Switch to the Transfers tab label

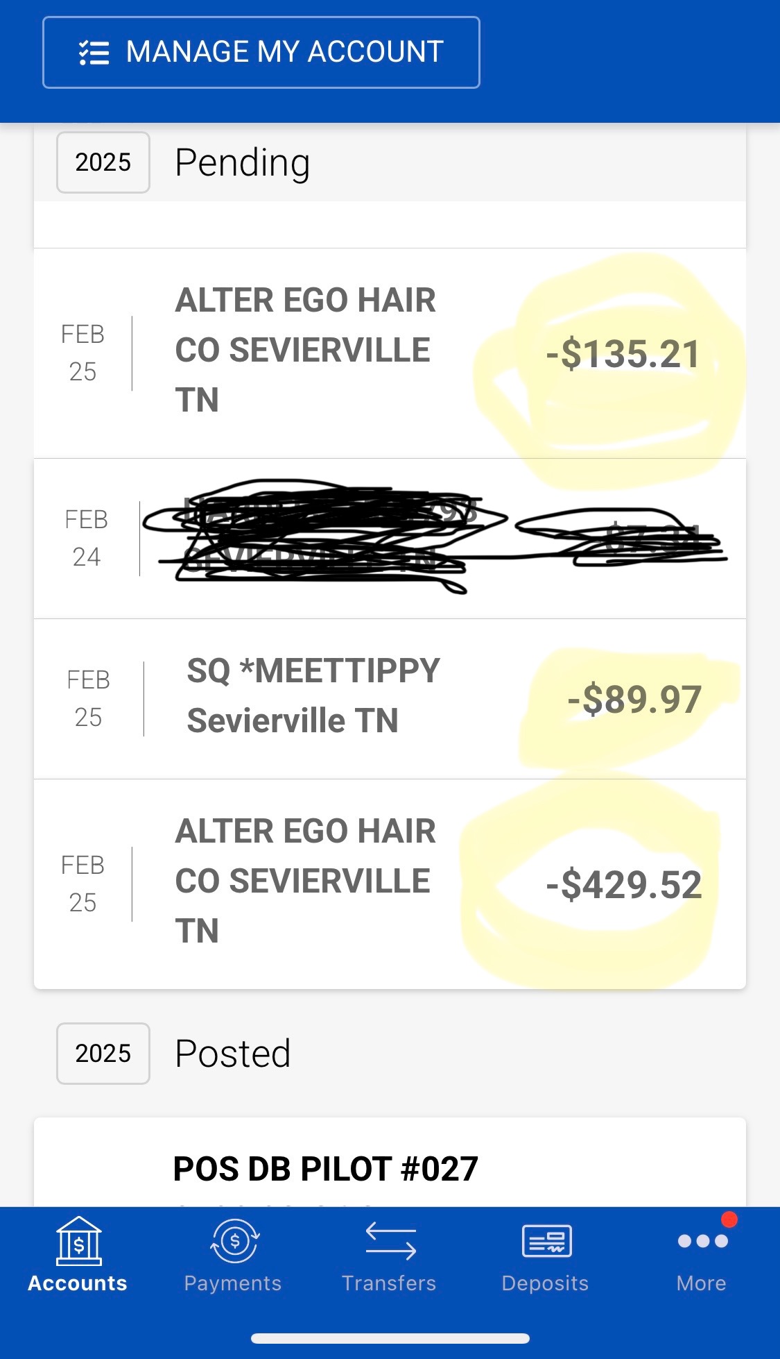[x=389, y=1283]
